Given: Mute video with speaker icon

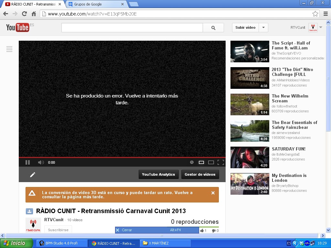Looking at the screenshot, I should click(x=41, y=162).
